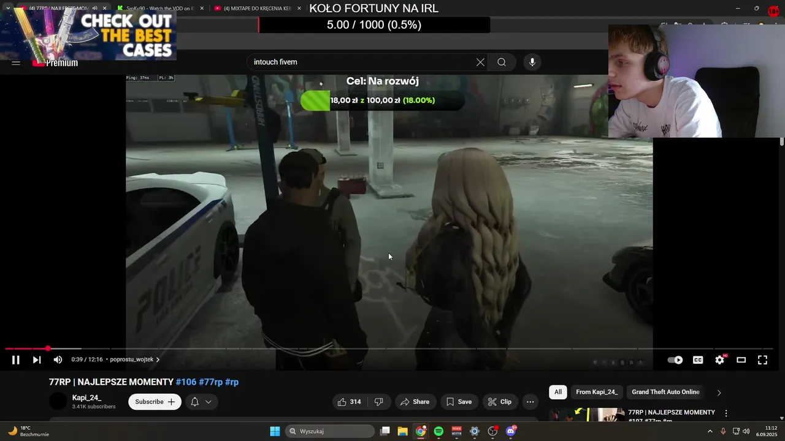Open OBS Studio from the taskbar

pos(492,431)
